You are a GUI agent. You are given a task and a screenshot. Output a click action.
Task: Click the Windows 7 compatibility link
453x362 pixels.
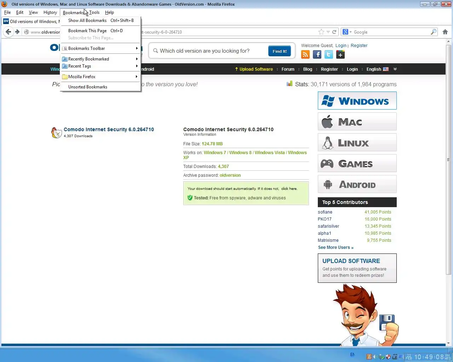click(x=215, y=153)
